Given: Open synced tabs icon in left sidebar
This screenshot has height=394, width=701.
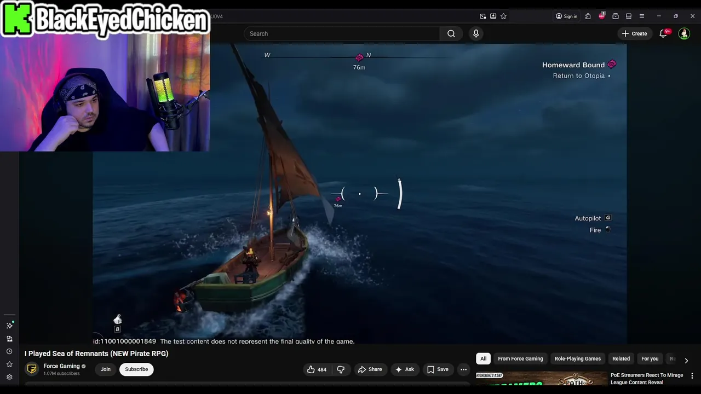Looking at the screenshot, I should [x=9, y=339].
